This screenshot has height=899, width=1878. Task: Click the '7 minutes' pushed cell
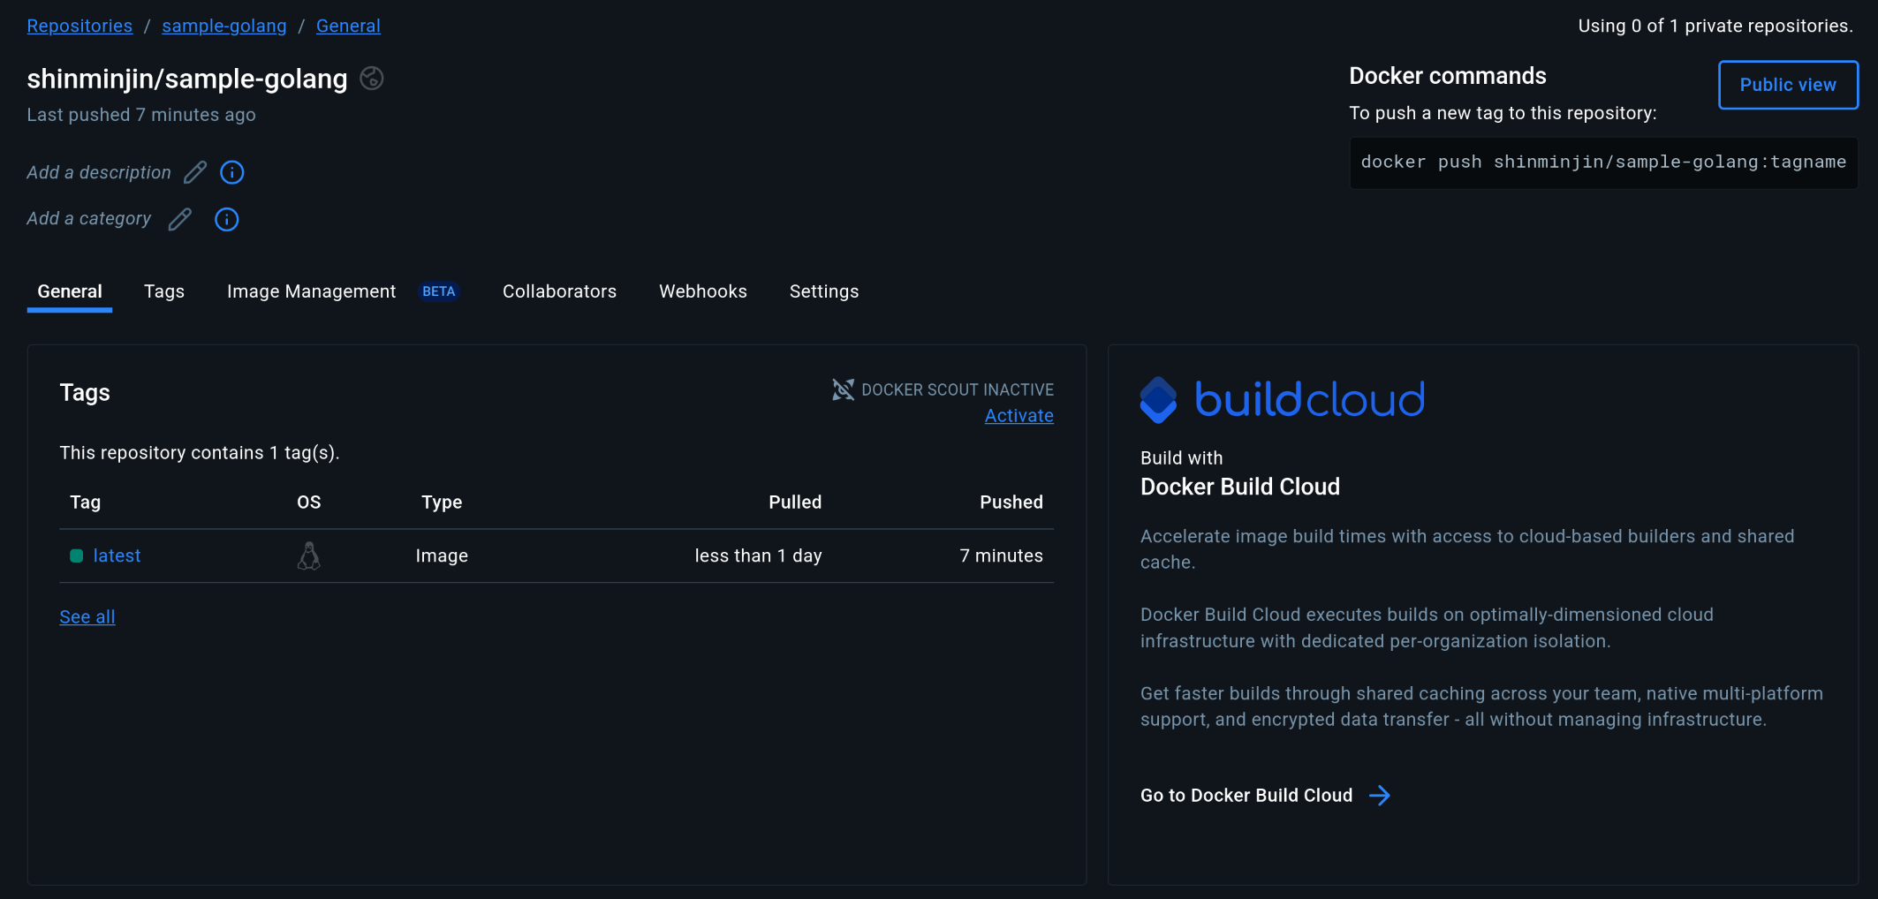click(1002, 555)
